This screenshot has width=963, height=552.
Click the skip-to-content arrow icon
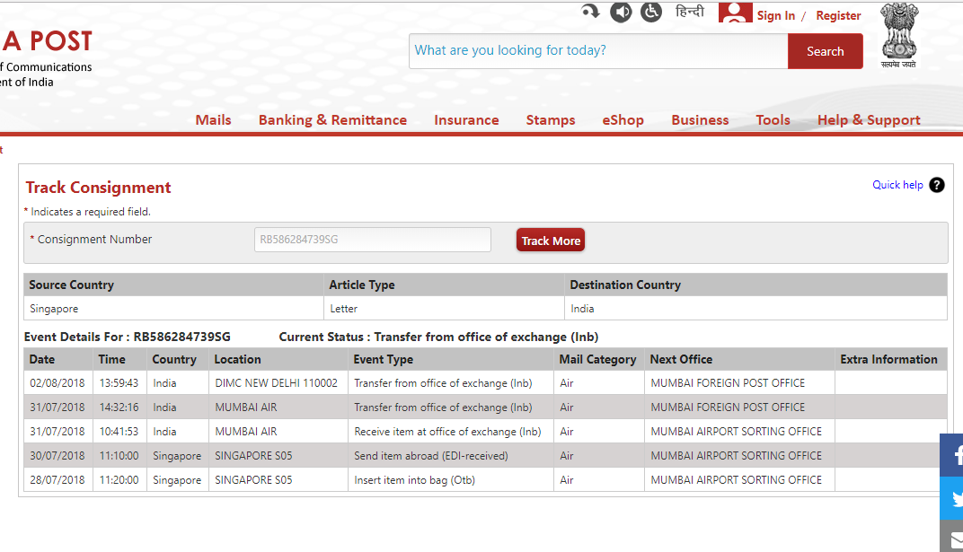[x=590, y=11]
